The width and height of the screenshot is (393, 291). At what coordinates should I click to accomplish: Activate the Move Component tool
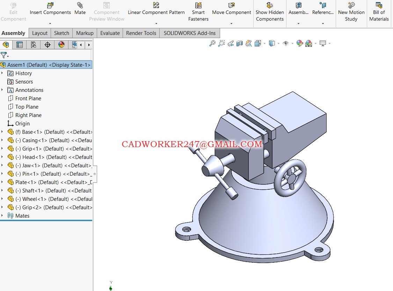(231, 5)
